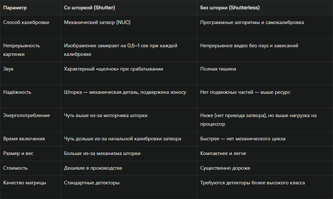This screenshot has height=199, width=333.
Task: Click 'Нет подвижных частей — выше ресурс' cell
Action: 245,92
